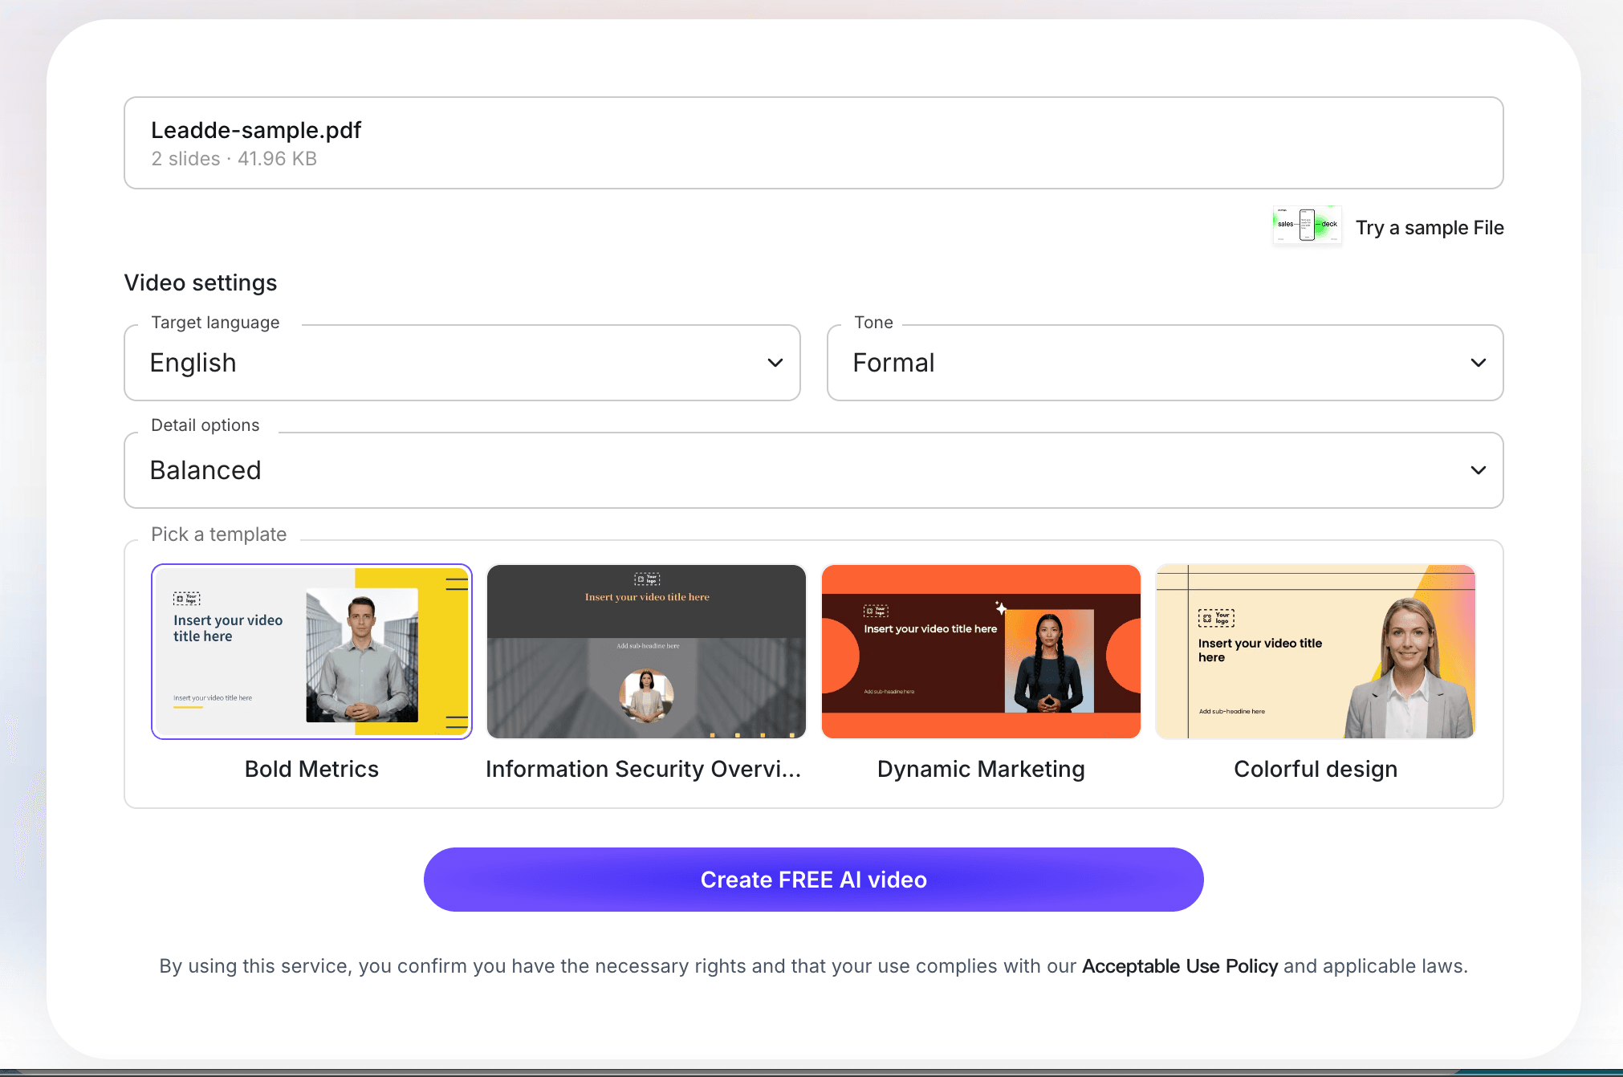1623x1077 pixels.
Task: Click the Colorful design template label
Action: [x=1316, y=769]
